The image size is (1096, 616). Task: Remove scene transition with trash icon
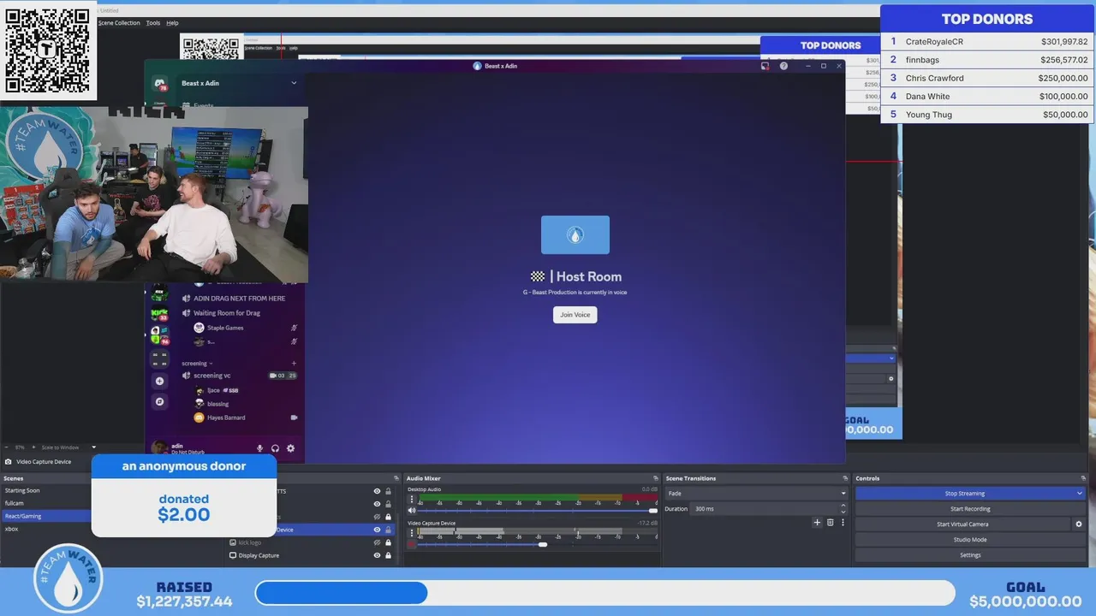coord(830,522)
